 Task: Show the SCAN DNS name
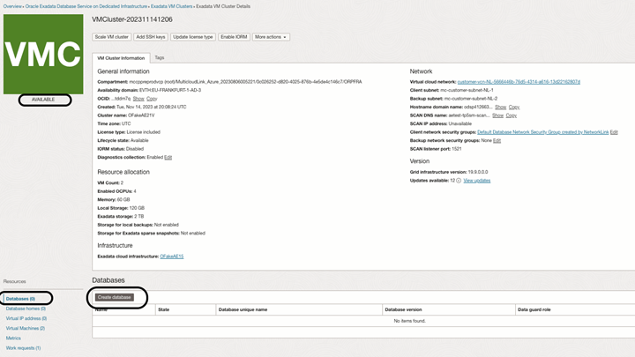[497, 115]
